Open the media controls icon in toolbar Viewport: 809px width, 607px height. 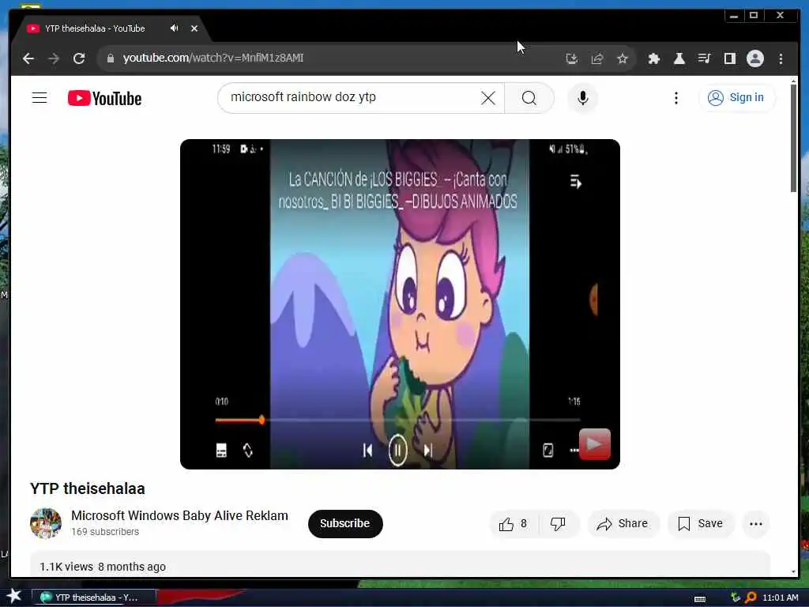(x=704, y=58)
